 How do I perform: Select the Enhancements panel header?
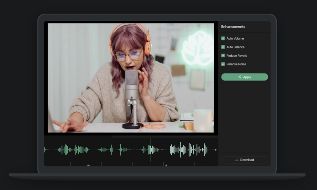click(x=233, y=27)
